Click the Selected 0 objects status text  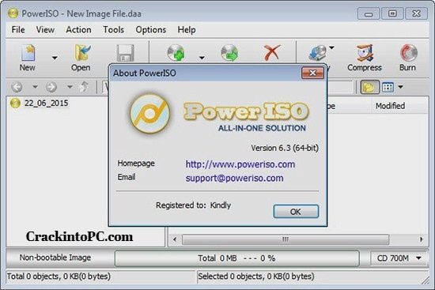tap(256, 277)
